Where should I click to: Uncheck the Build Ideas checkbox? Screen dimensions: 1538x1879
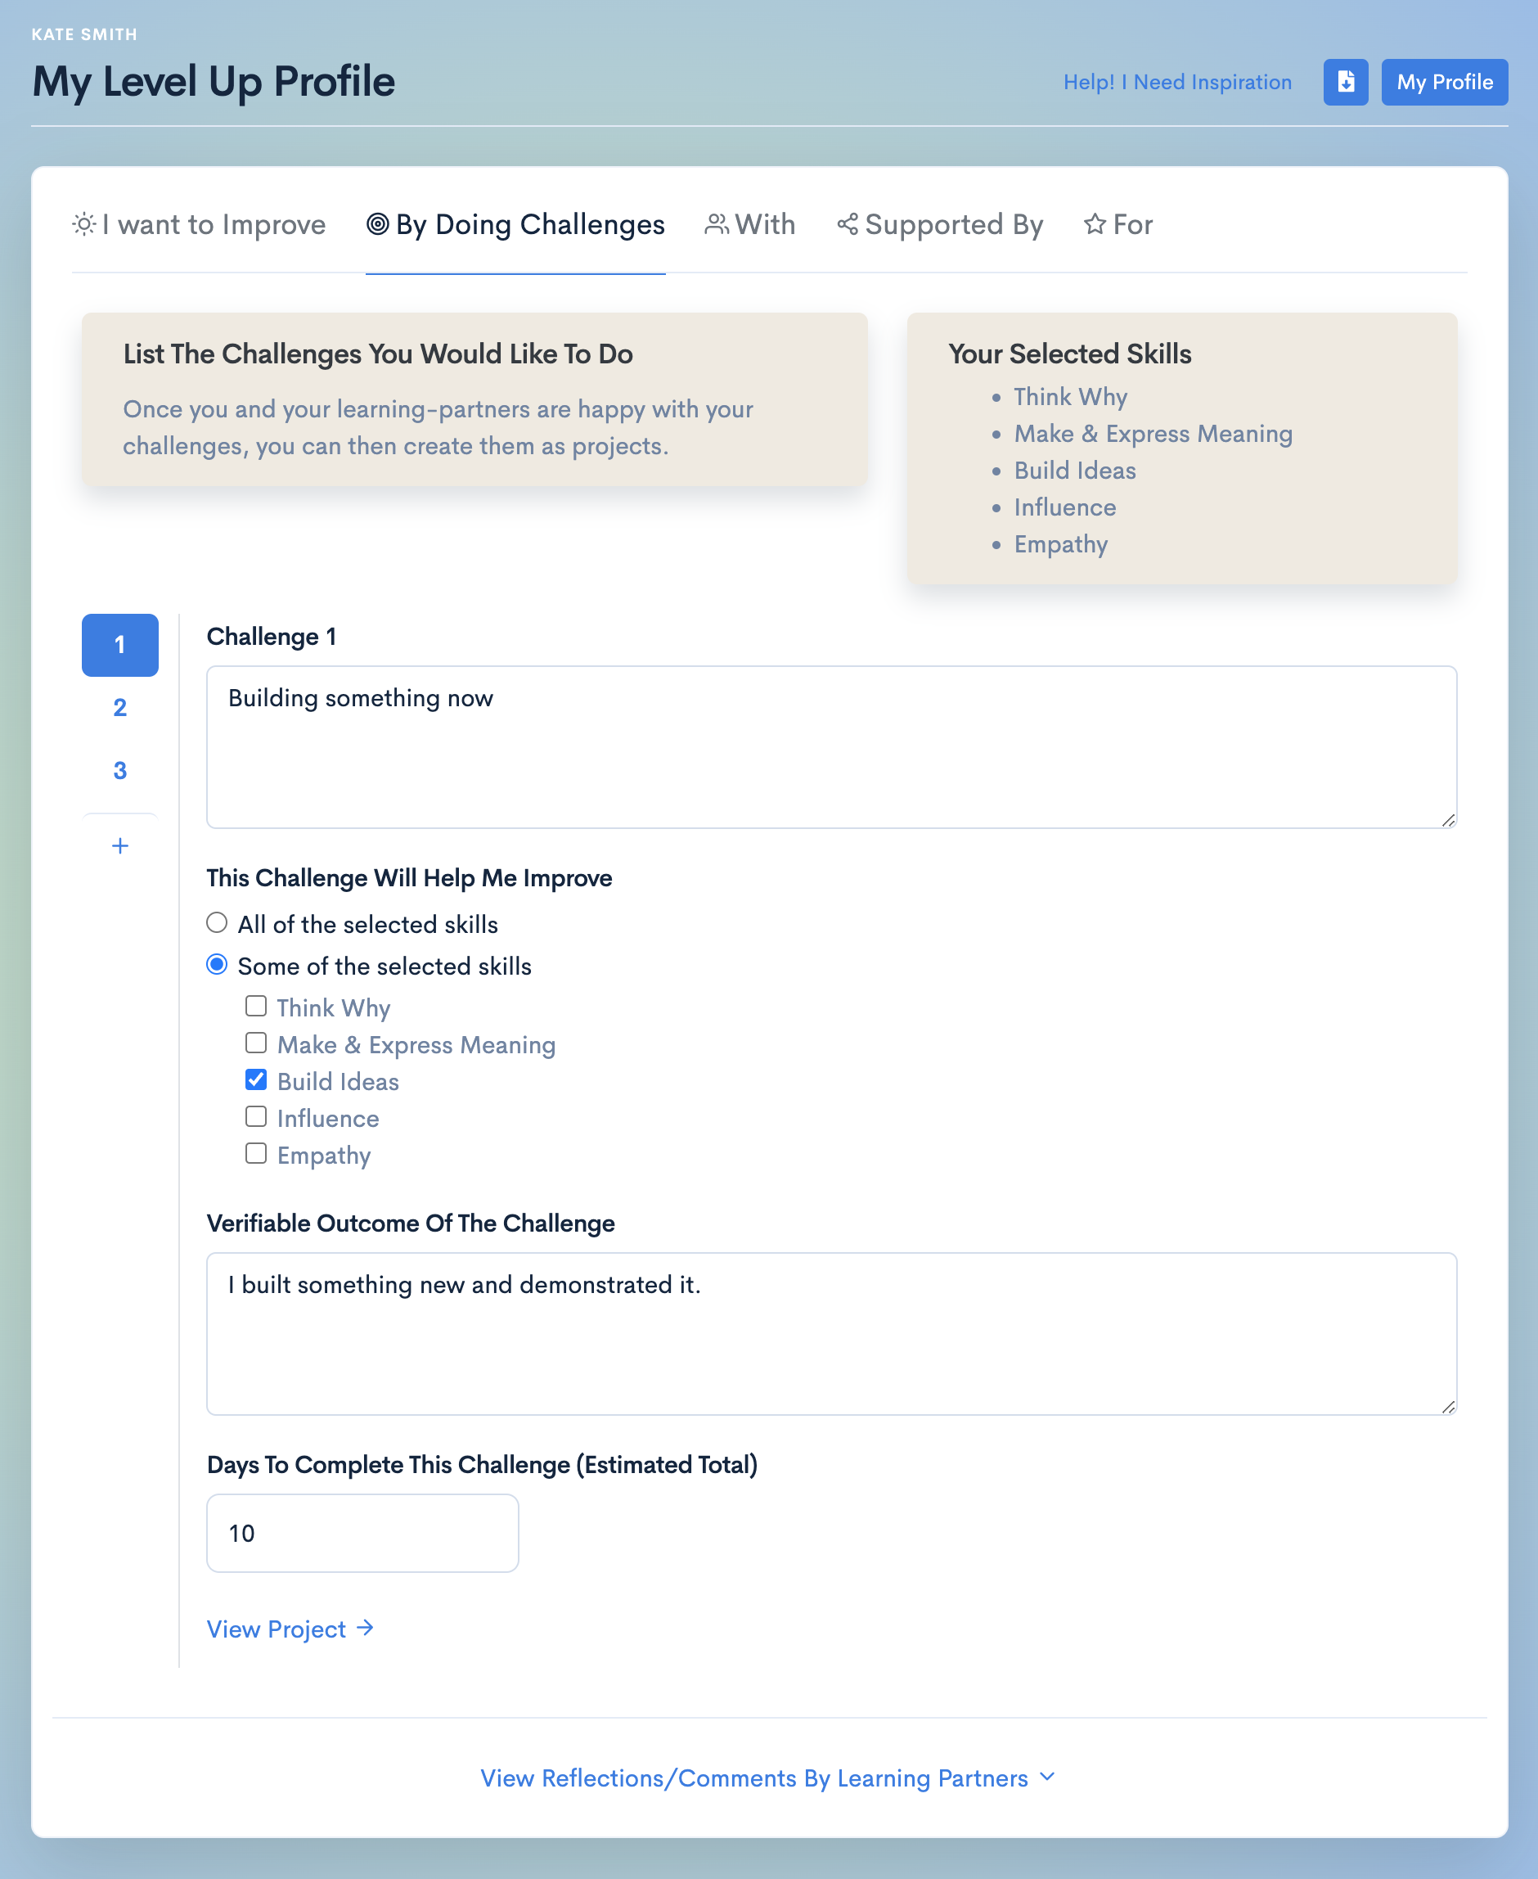(x=256, y=1079)
